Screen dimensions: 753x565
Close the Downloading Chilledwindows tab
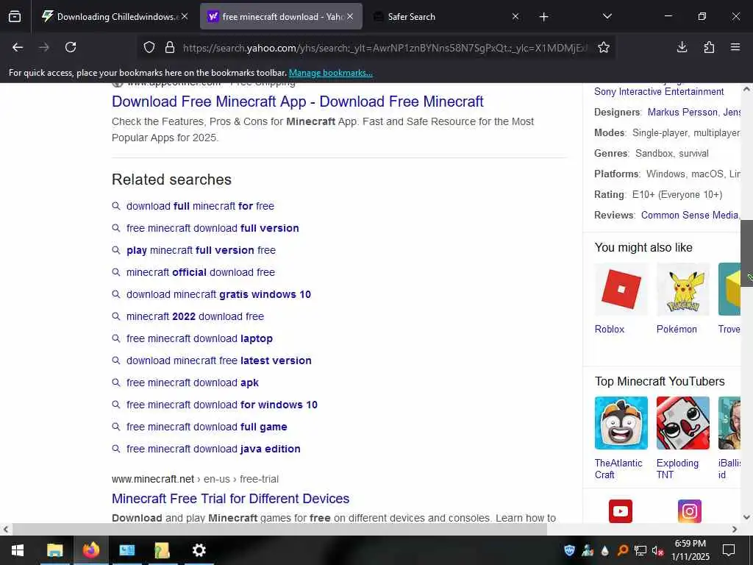point(185,17)
